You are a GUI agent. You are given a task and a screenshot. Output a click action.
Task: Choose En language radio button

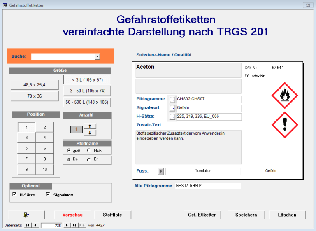click(x=89, y=159)
